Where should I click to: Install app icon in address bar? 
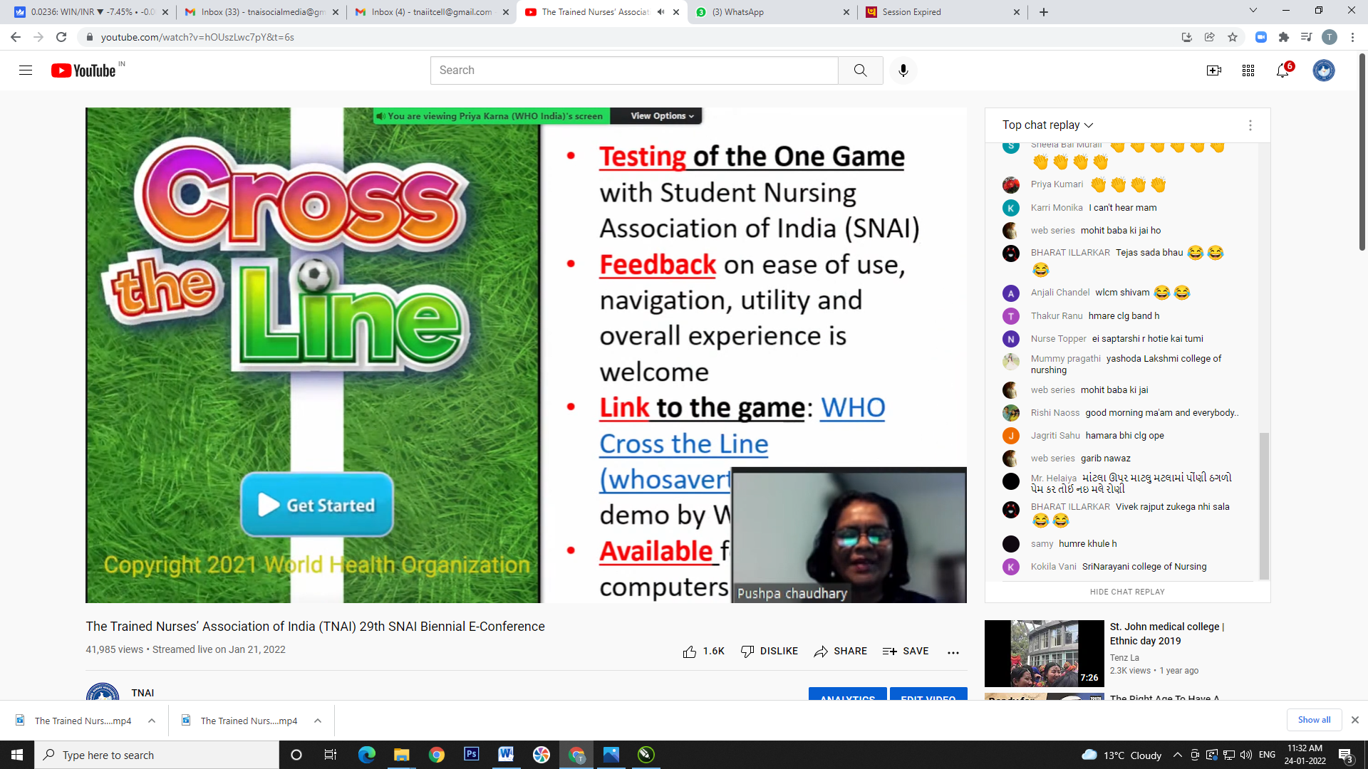(1186, 37)
